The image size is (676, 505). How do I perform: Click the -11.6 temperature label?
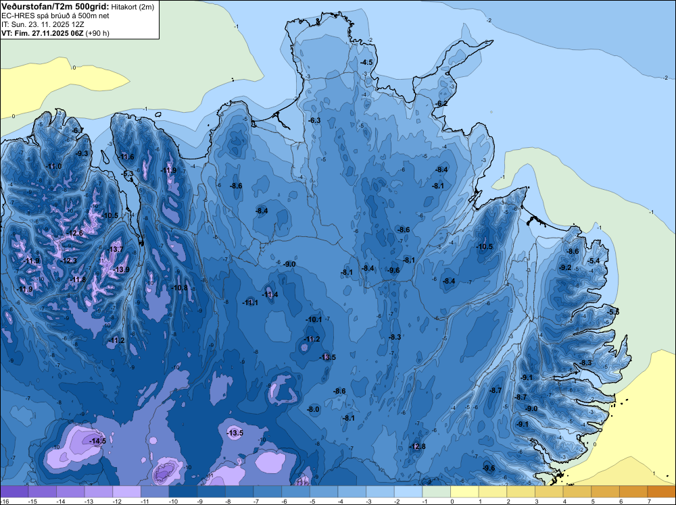(126, 157)
